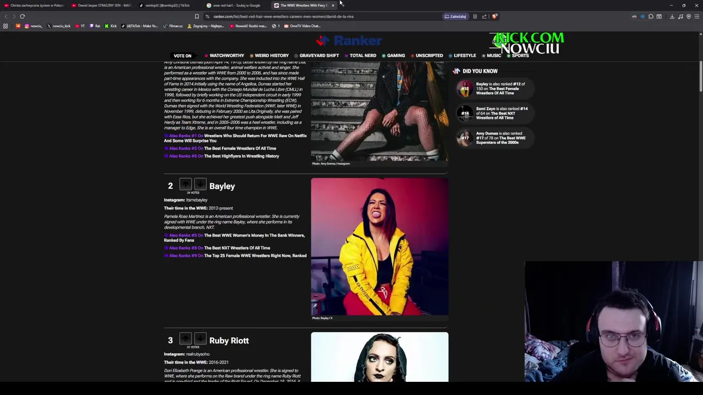Open the WEIRD HISTORY category
Viewport: 703px width, 395px height.
point(269,55)
